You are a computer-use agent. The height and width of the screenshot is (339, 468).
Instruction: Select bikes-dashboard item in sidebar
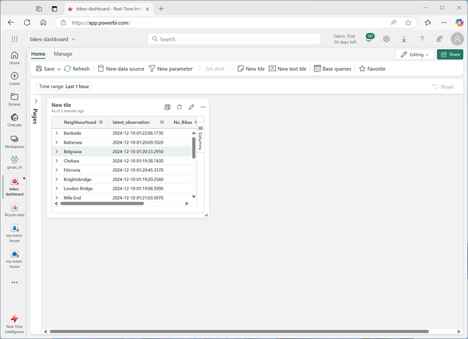click(x=14, y=186)
